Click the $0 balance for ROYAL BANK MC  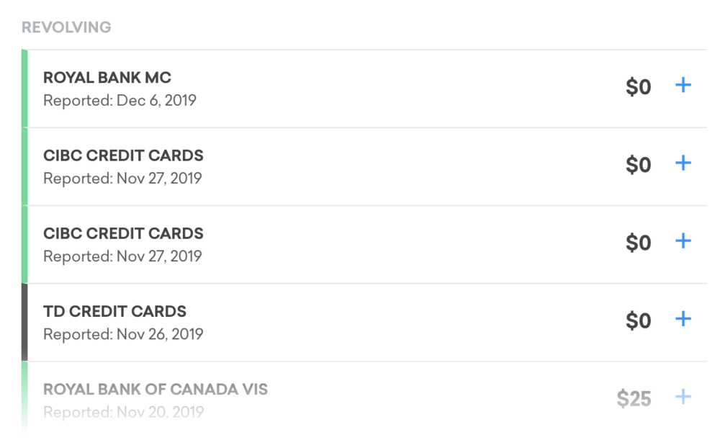(x=638, y=88)
